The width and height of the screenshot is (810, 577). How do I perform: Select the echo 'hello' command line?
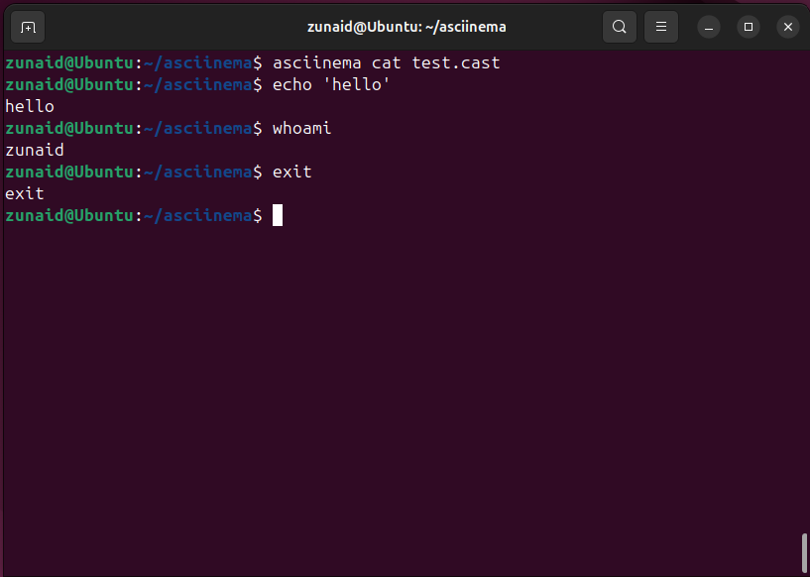[334, 84]
